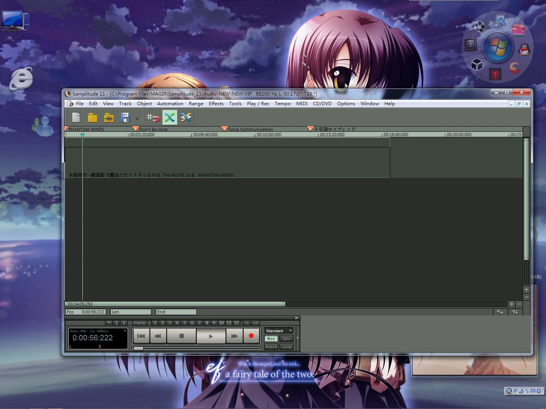The width and height of the screenshot is (546, 409).
Task: Toggle the green auto crossfade icon
Action: click(169, 117)
